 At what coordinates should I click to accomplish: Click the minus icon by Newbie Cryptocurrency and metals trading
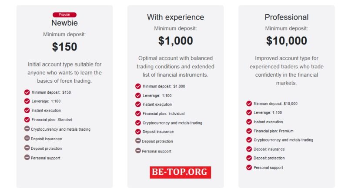27,128
